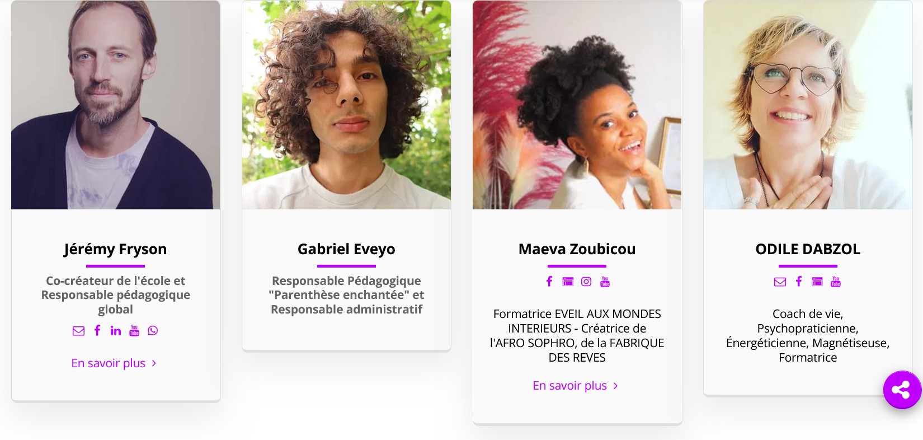The height and width of the screenshot is (440, 923).
Task: Click the purple floating share button
Action: [x=902, y=390]
